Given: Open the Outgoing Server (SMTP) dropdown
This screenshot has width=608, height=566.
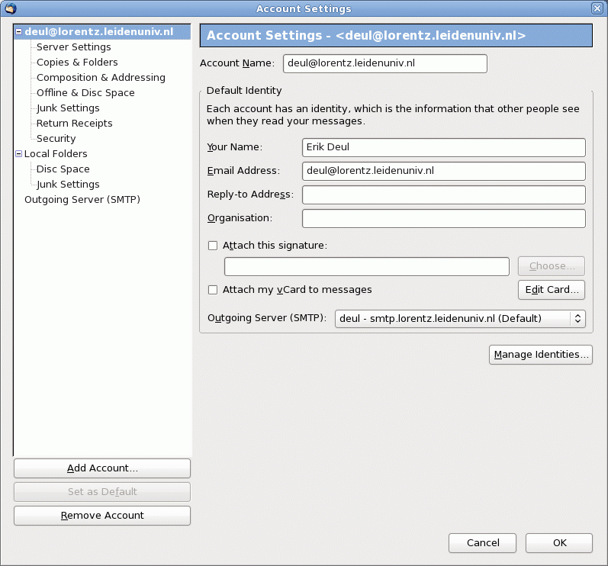Looking at the screenshot, I should coord(460,318).
